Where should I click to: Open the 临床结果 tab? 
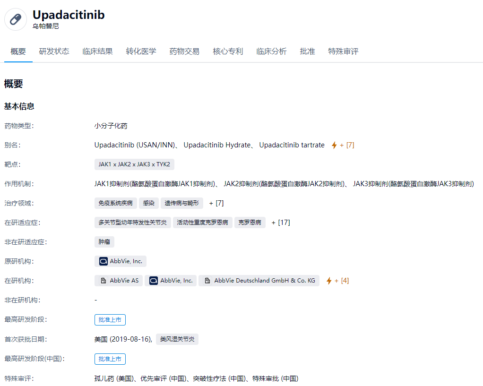click(x=98, y=51)
